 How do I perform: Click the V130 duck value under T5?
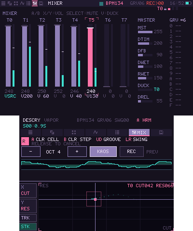(x=92, y=96)
